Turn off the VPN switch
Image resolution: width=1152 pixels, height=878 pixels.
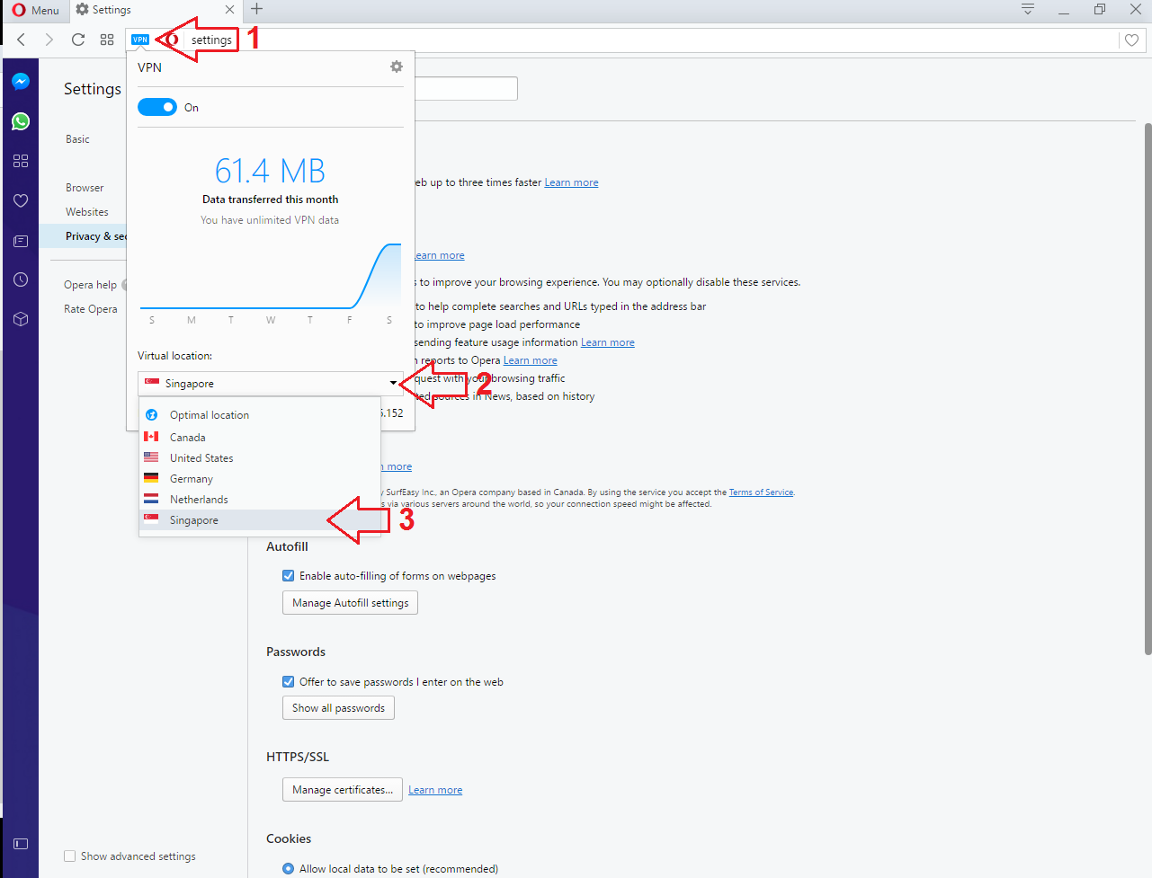click(157, 107)
